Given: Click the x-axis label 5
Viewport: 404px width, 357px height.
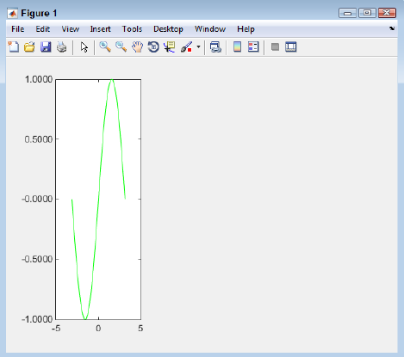Looking at the screenshot, I should (x=140, y=329).
